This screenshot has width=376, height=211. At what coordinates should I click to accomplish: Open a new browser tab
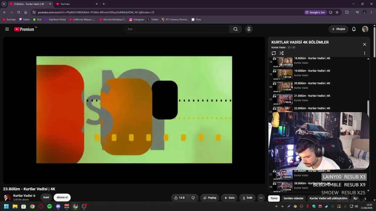(x=104, y=4)
